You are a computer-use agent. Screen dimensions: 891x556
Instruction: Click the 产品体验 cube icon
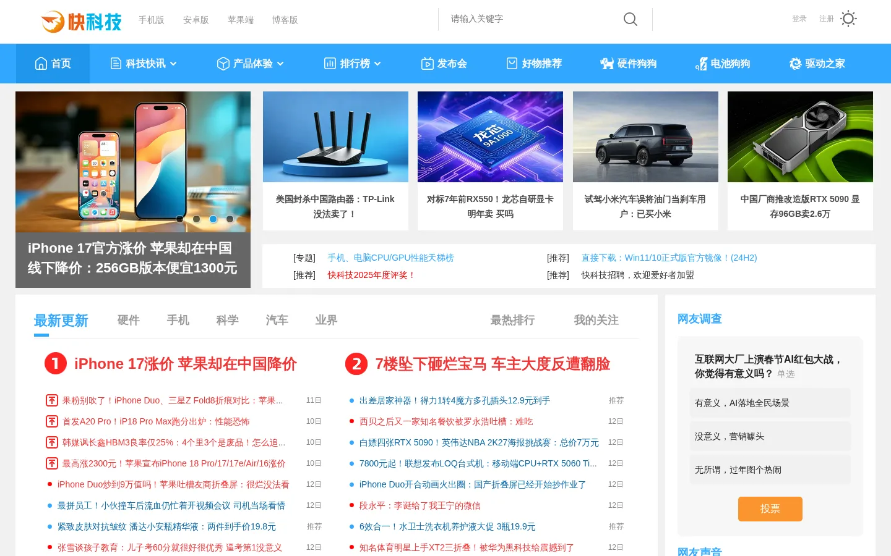pos(223,64)
